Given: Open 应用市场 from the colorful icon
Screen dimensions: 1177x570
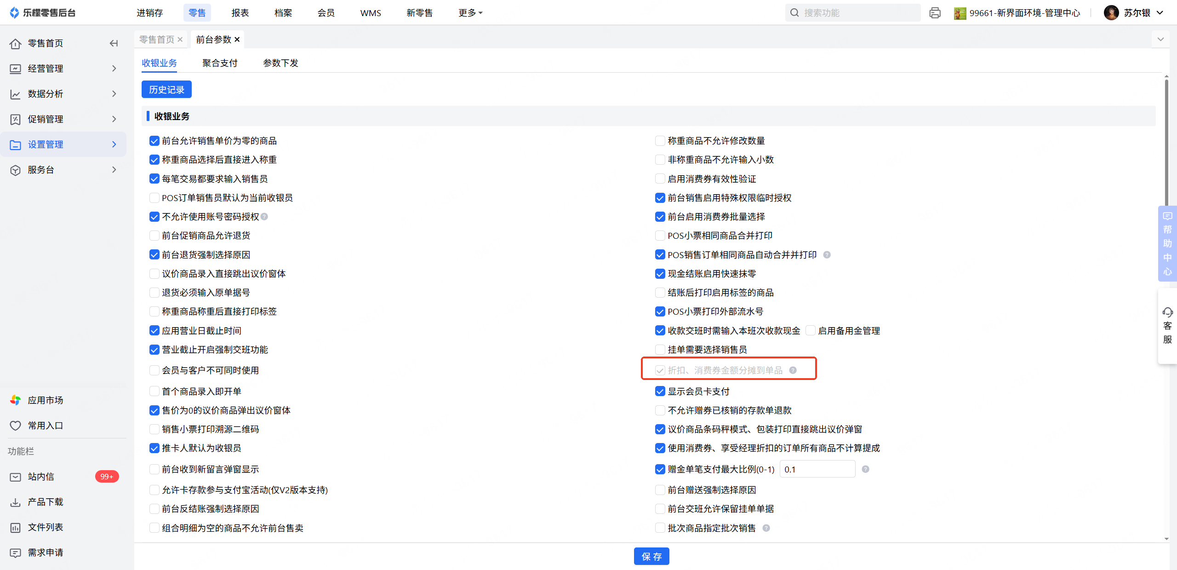Looking at the screenshot, I should point(15,400).
